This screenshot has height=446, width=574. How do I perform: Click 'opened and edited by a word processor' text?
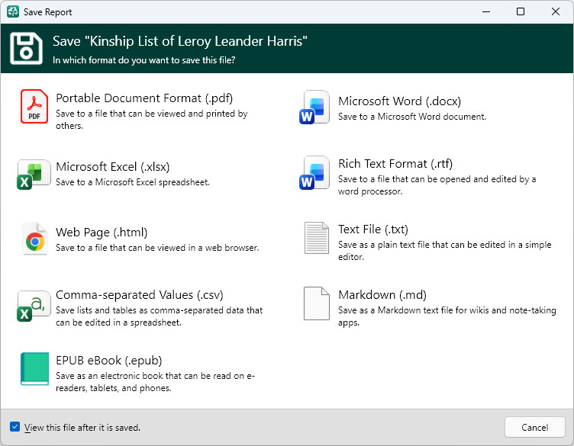click(437, 185)
